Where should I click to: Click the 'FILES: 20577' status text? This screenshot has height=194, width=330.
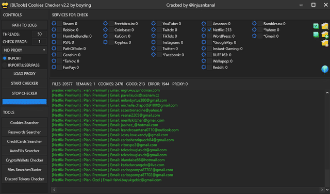pos(62,84)
